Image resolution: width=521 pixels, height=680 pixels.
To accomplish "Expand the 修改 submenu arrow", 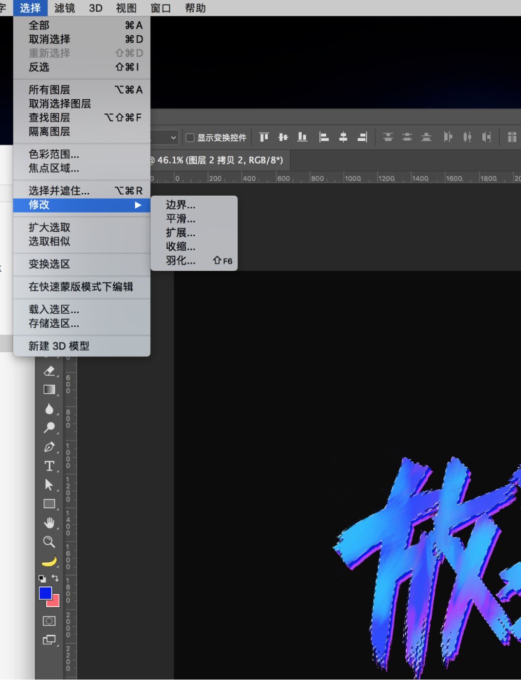I will [x=139, y=205].
